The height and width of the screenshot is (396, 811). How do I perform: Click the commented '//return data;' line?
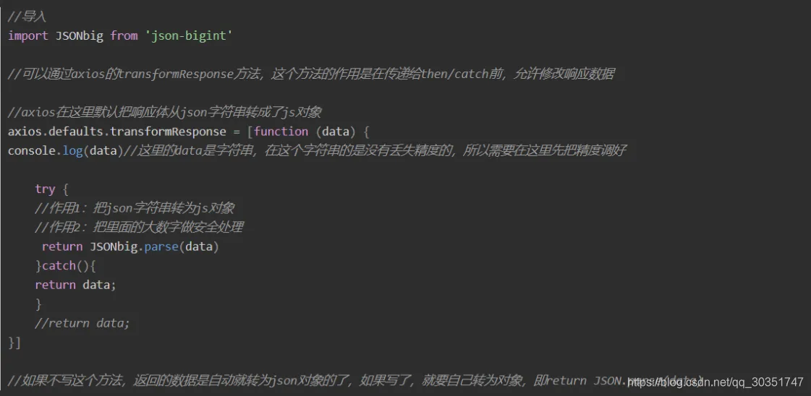pyautogui.click(x=82, y=323)
